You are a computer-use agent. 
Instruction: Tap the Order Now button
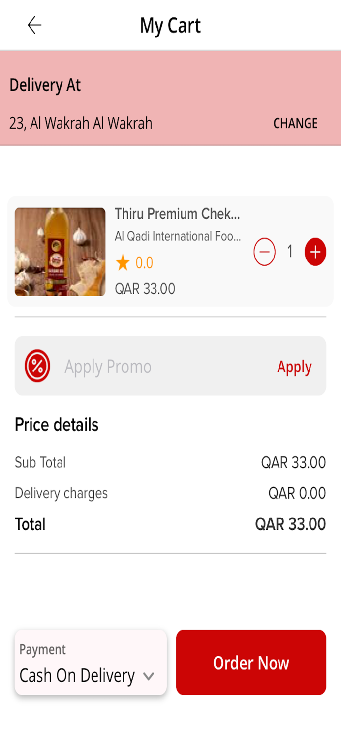coord(251,663)
